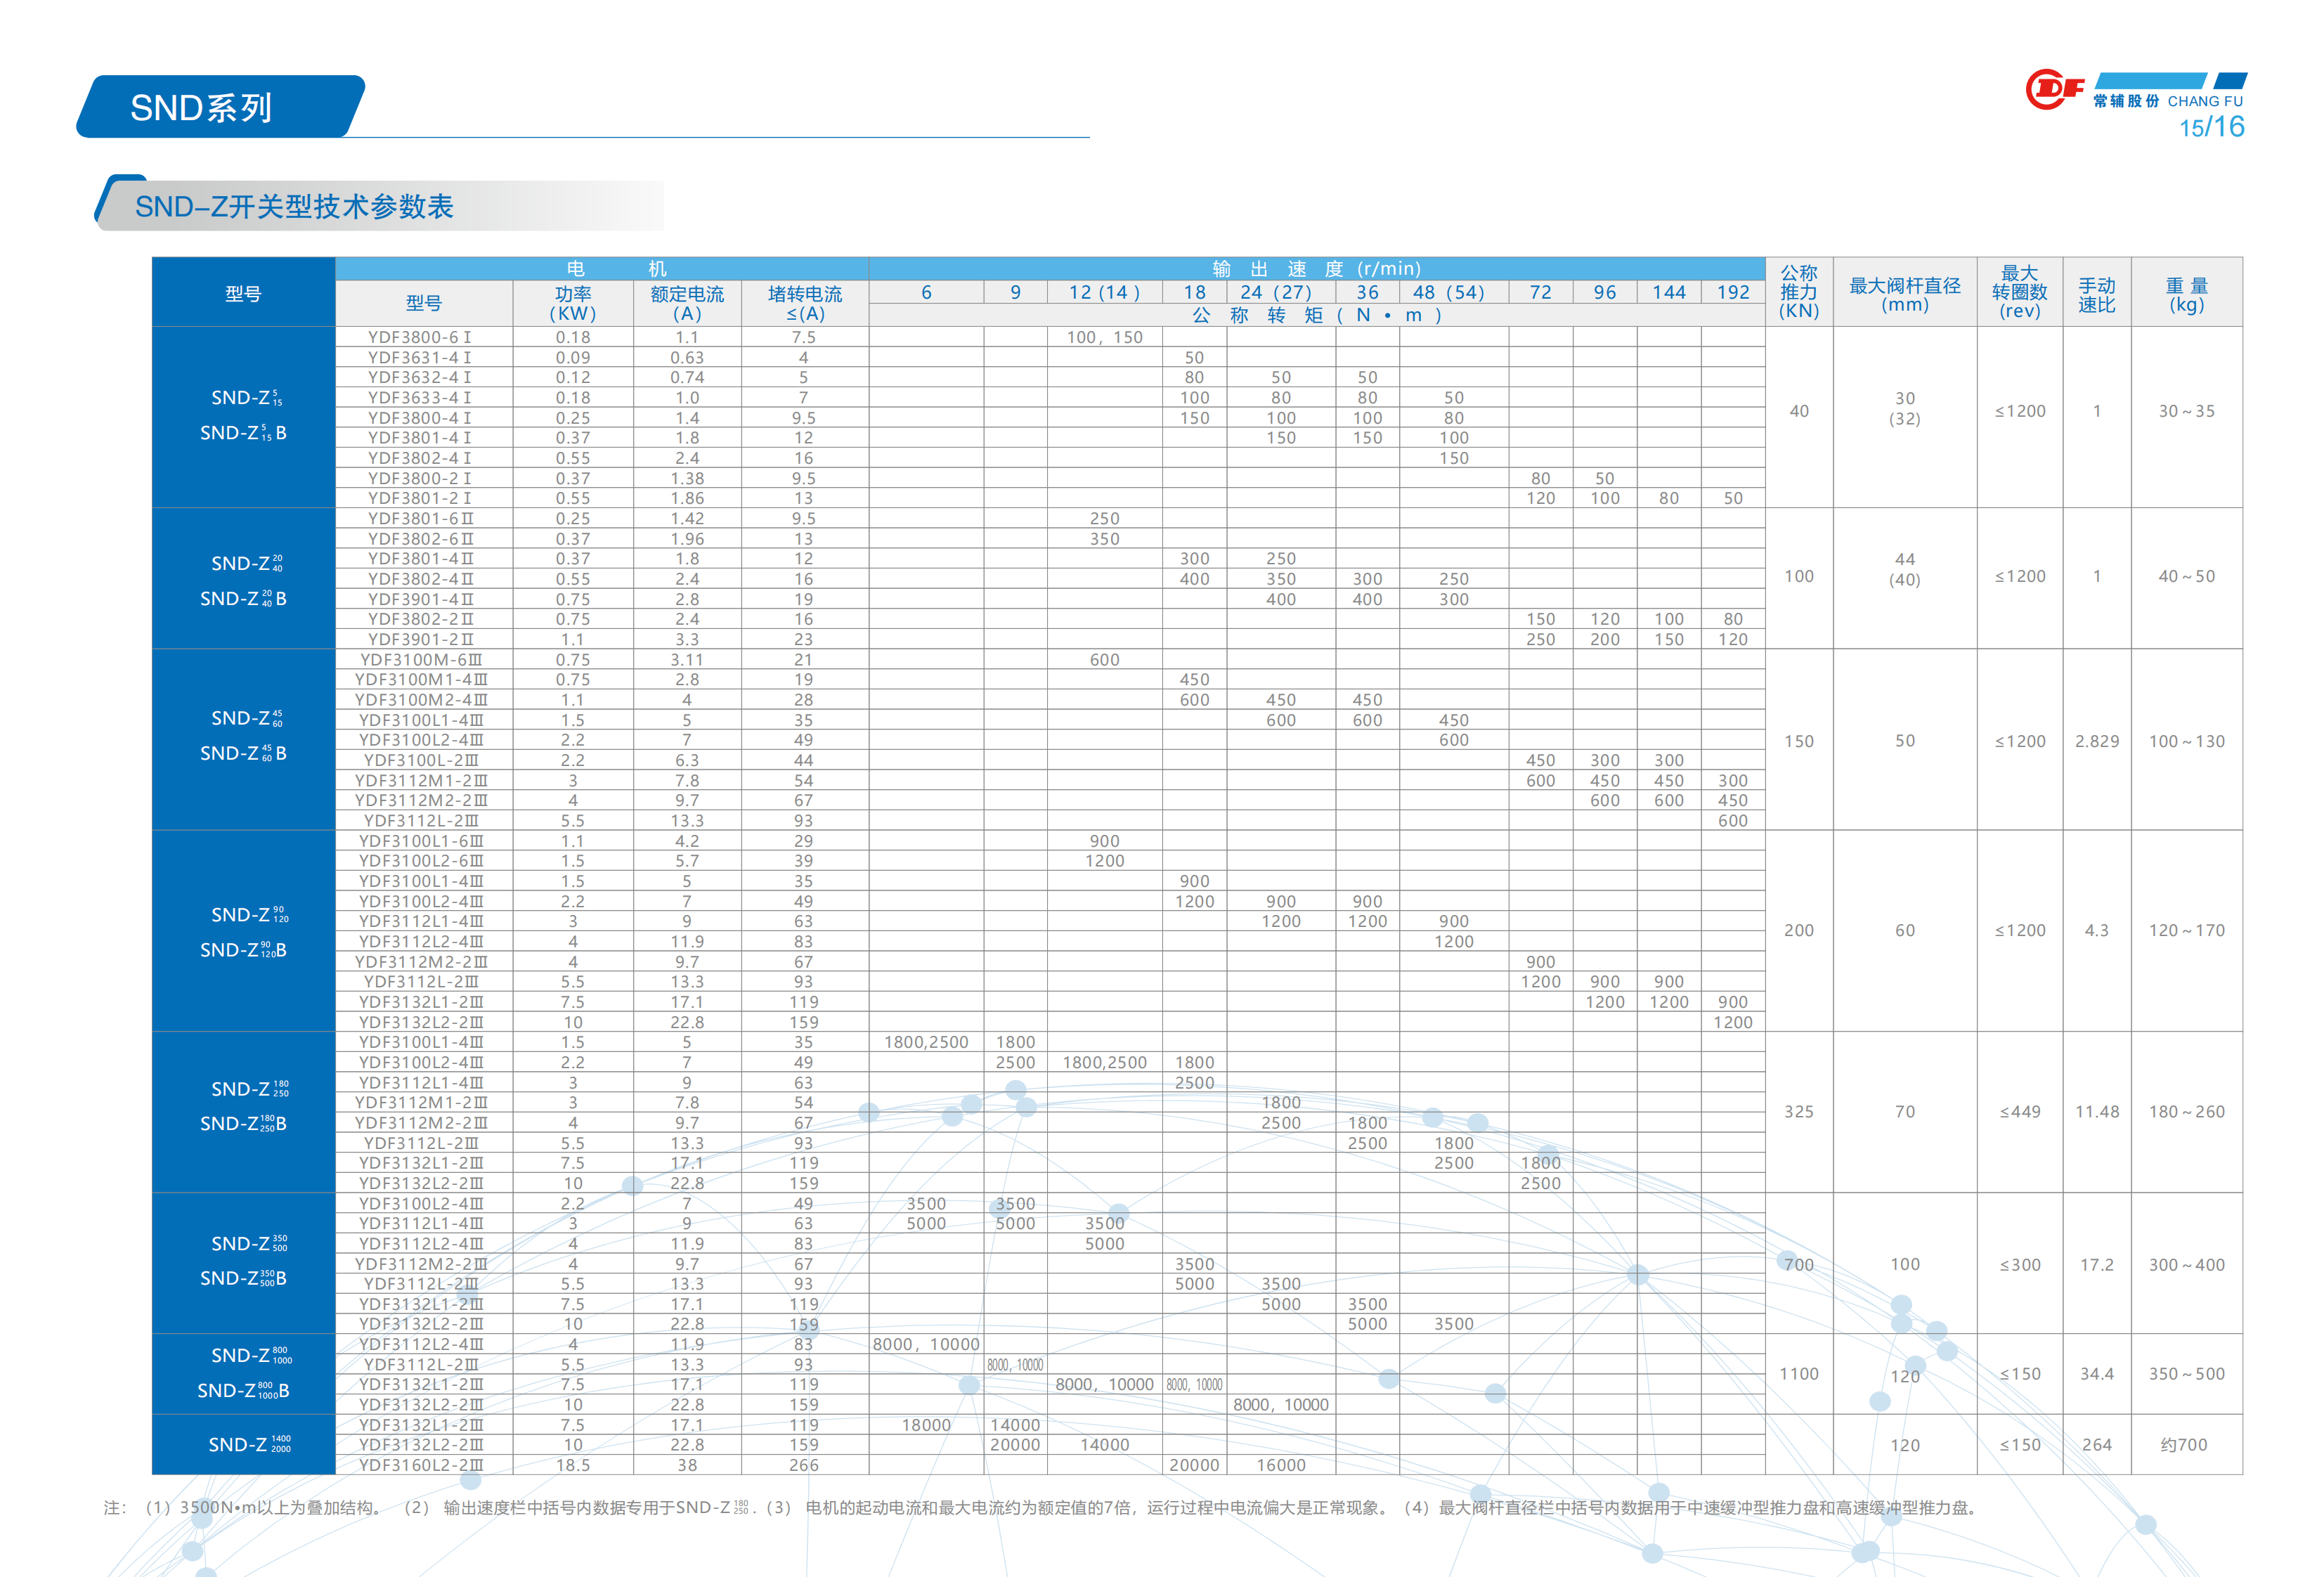Click the 手动速比 column header

point(2096,295)
